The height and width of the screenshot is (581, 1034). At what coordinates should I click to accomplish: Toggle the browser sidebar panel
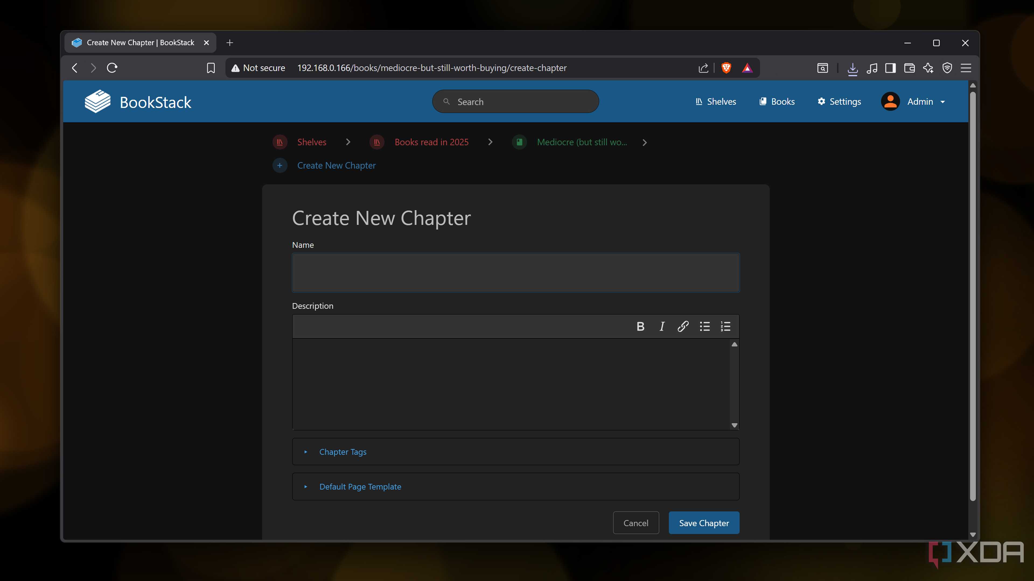(890, 68)
